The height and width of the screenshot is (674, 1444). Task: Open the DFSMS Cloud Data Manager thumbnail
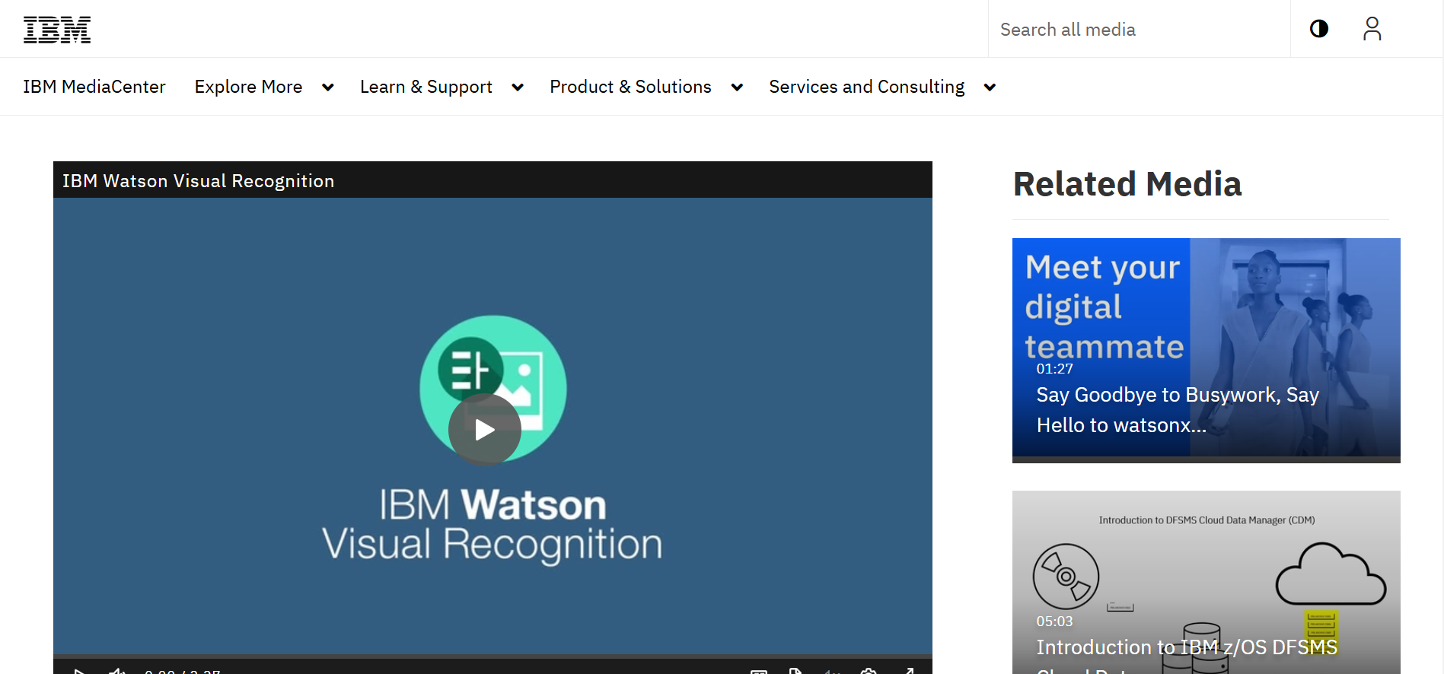pos(1207,582)
